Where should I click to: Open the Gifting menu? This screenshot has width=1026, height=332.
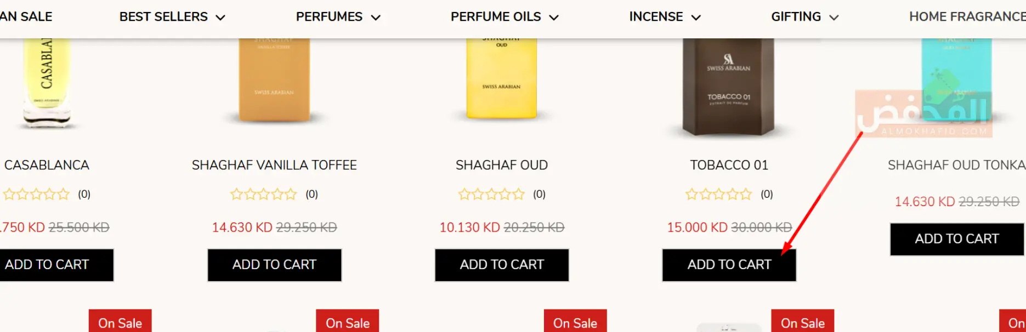[x=804, y=17]
